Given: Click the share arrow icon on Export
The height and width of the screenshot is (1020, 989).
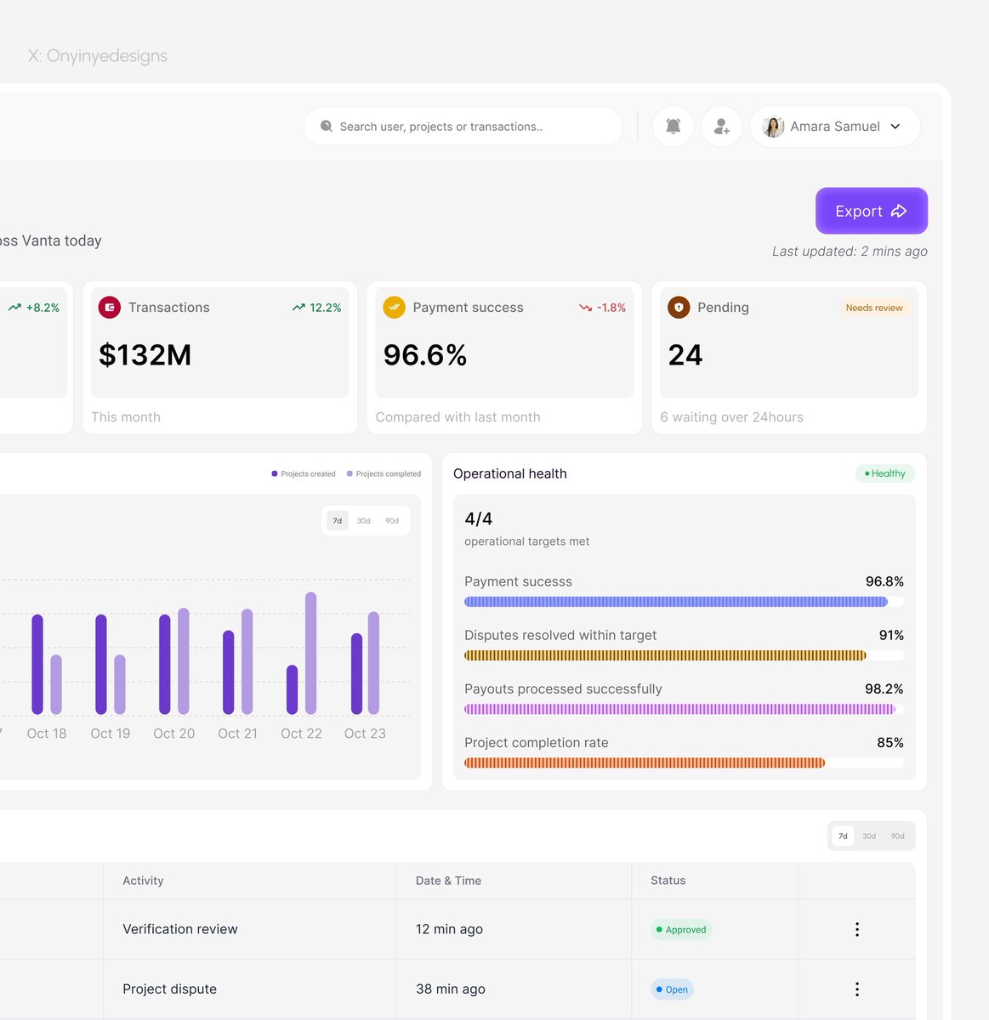Looking at the screenshot, I should click(899, 211).
